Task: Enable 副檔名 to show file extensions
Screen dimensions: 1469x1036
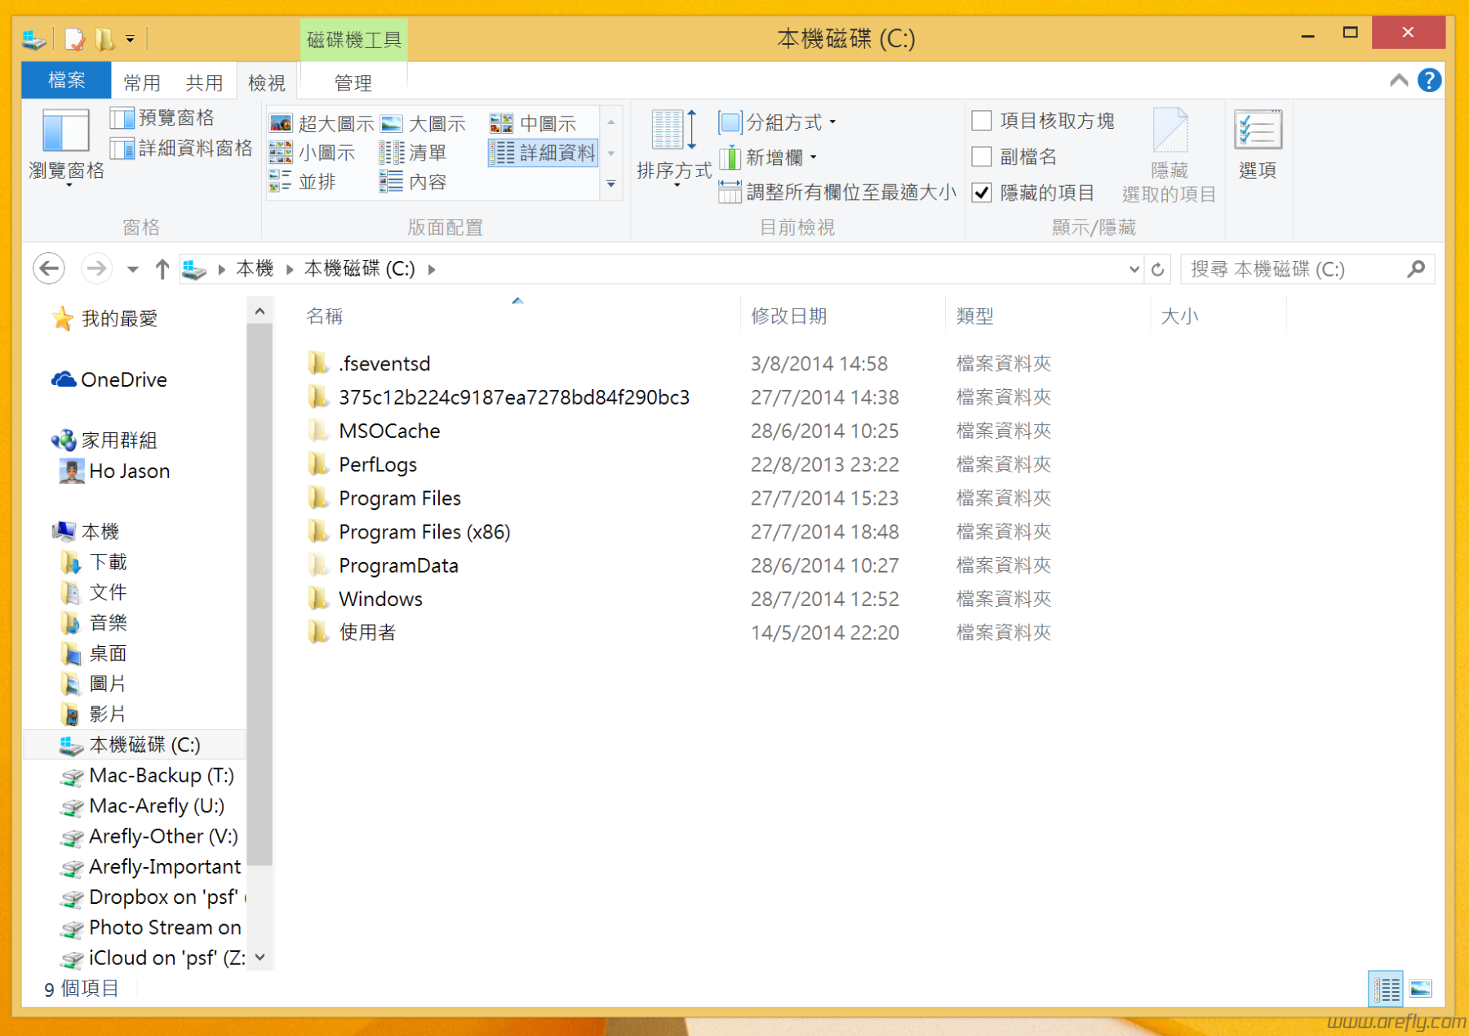Action: 982,157
